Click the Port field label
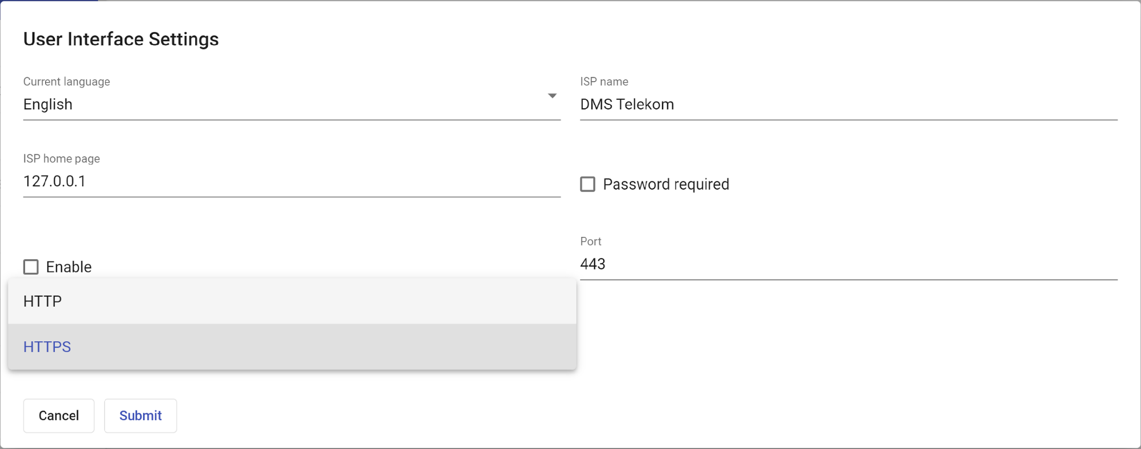Viewport: 1141px width, 449px height. [x=591, y=241]
